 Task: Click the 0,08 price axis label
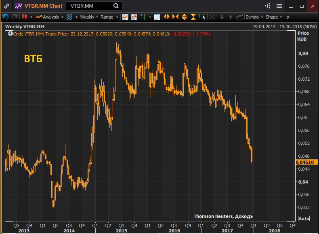[303, 53]
